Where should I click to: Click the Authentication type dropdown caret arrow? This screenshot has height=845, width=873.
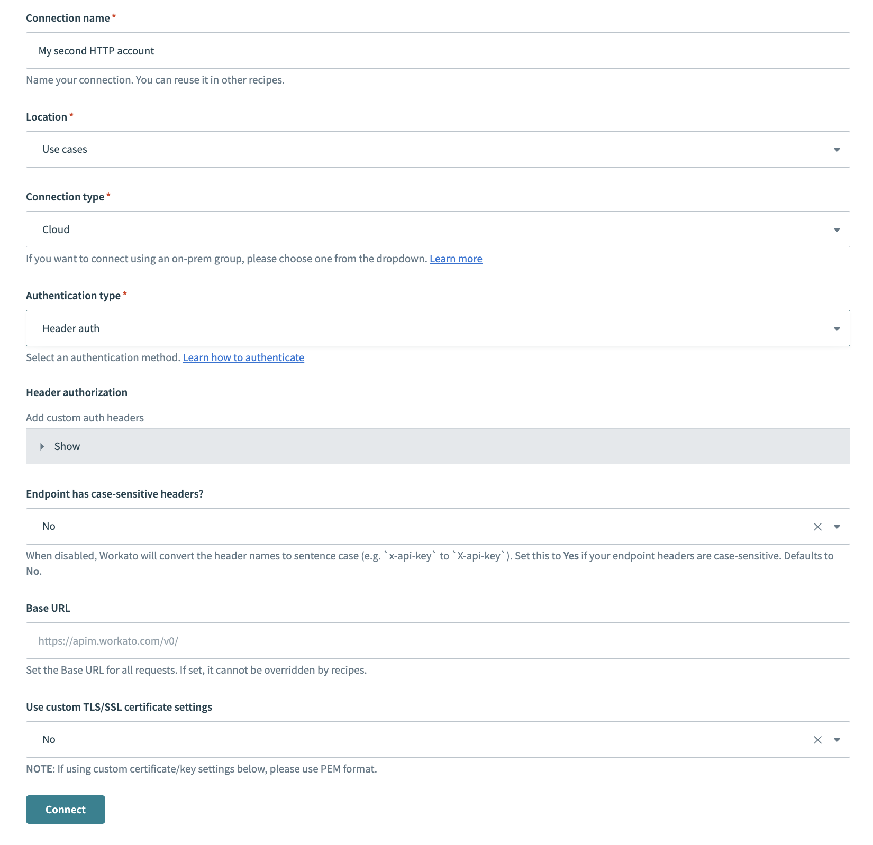click(837, 328)
